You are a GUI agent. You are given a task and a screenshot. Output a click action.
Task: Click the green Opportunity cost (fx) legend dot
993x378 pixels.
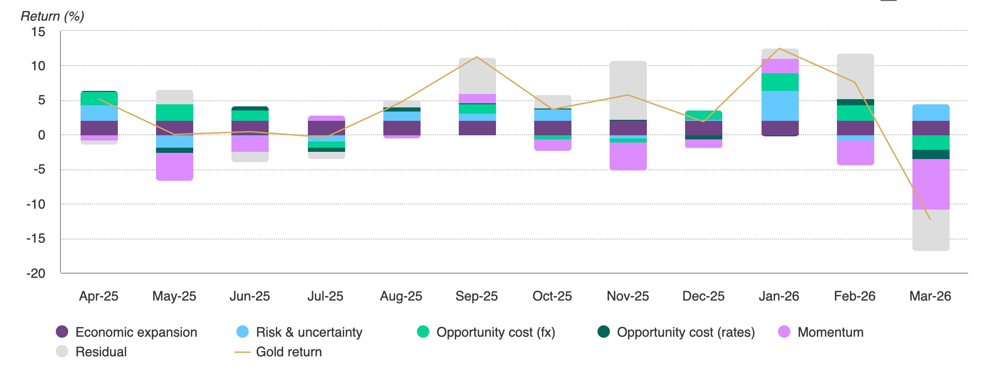tap(423, 332)
